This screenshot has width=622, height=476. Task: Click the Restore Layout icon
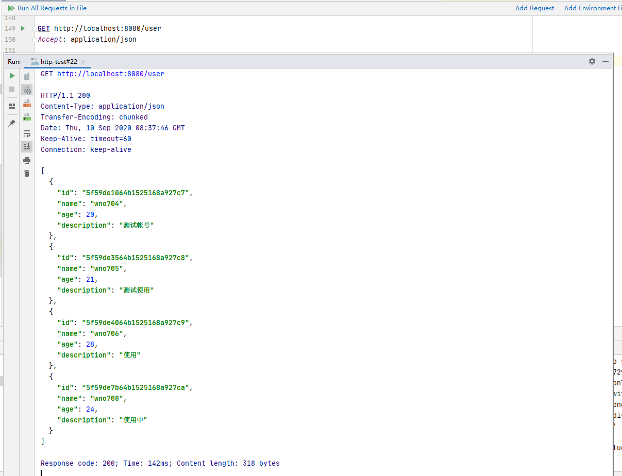coord(12,106)
